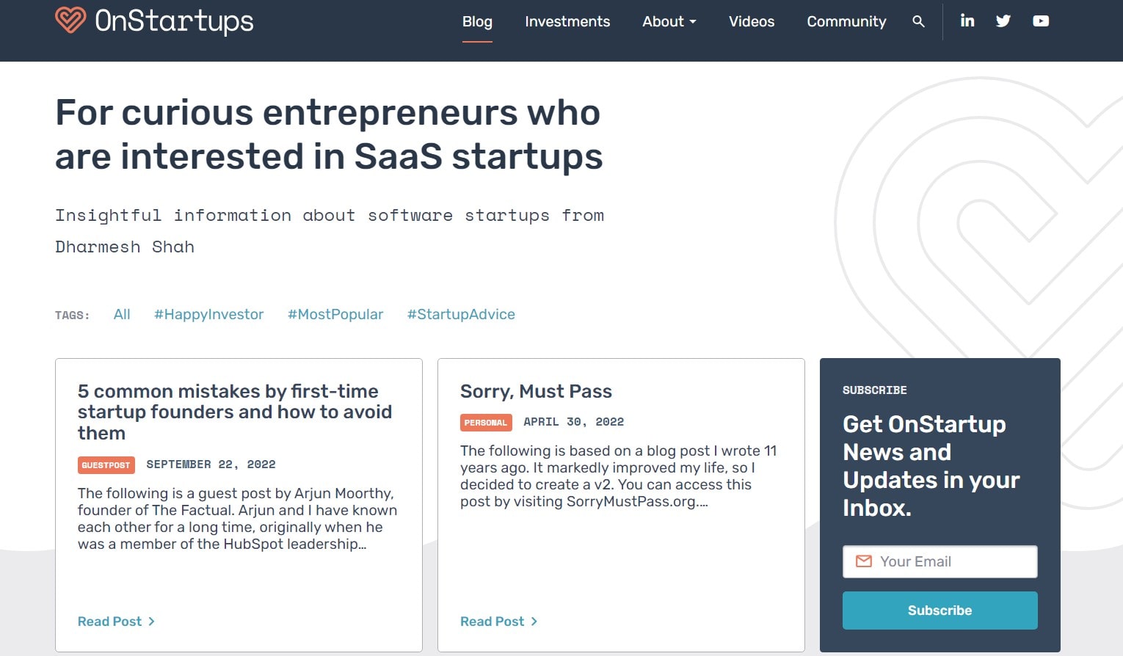Open the Twitter bird icon
Viewport: 1123px width, 656px height.
(x=1003, y=21)
